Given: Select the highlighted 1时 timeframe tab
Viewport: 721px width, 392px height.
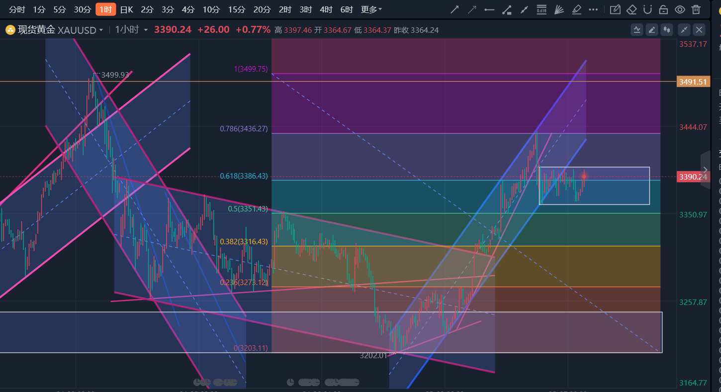Looking at the screenshot, I should point(105,9).
